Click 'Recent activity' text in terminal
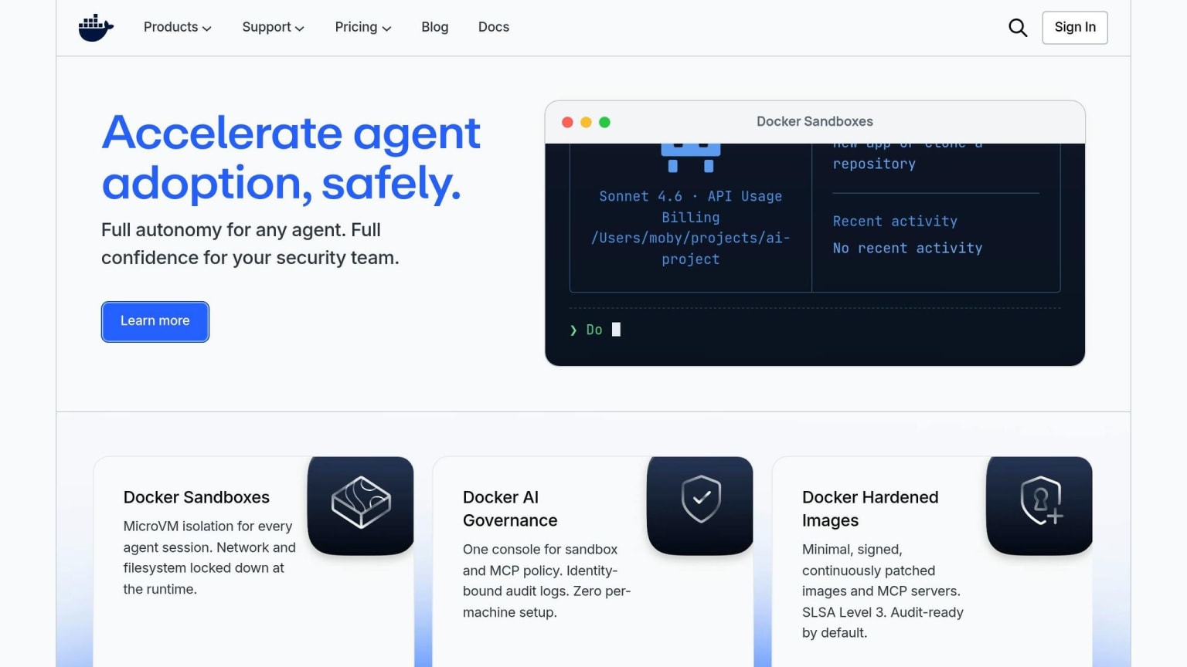The image size is (1187, 667). coord(895,222)
